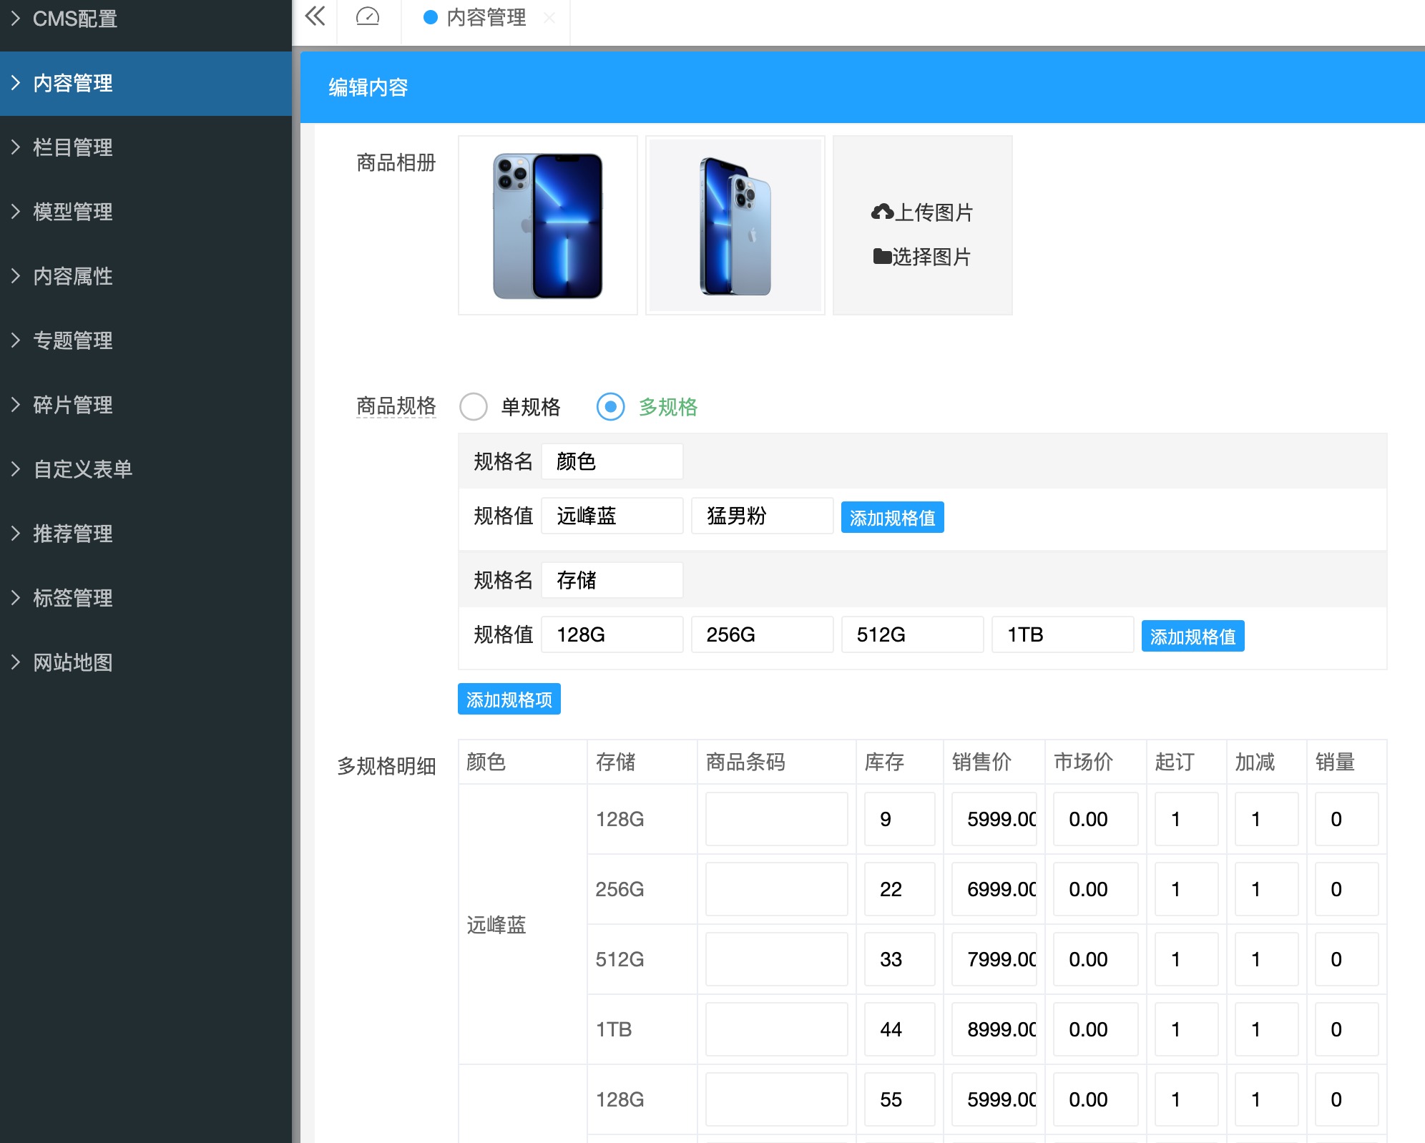Focus the 规格名 field containing 存储
Image resolution: width=1425 pixels, height=1143 pixels.
612,580
